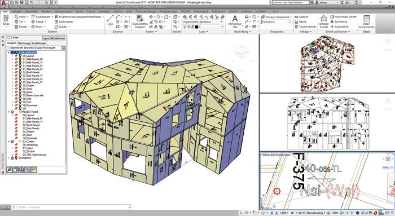Launch the Taschenrechner calculator

305,27
